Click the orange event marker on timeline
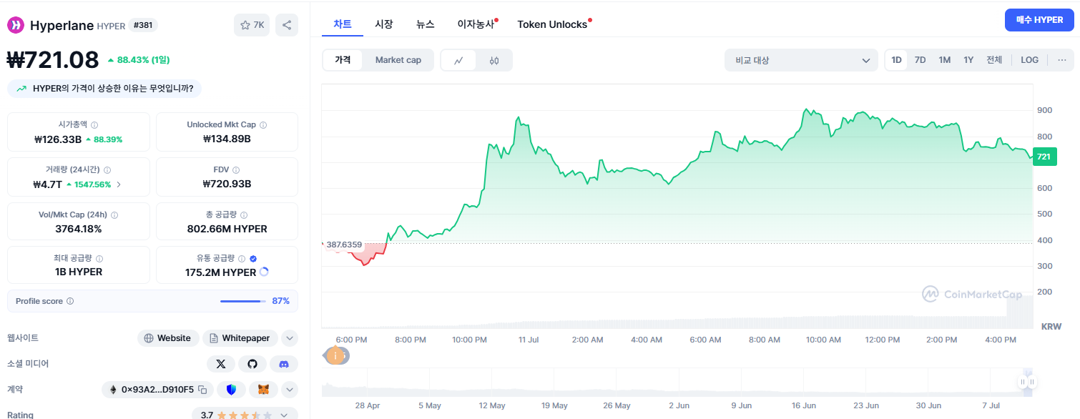This screenshot has width=1080, height=419. [334, 355]
